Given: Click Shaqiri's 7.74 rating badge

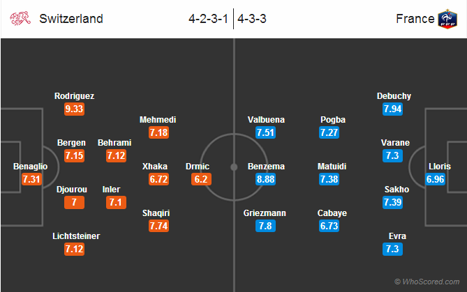Looking at the screenshot, I should (x=158, y=226).
